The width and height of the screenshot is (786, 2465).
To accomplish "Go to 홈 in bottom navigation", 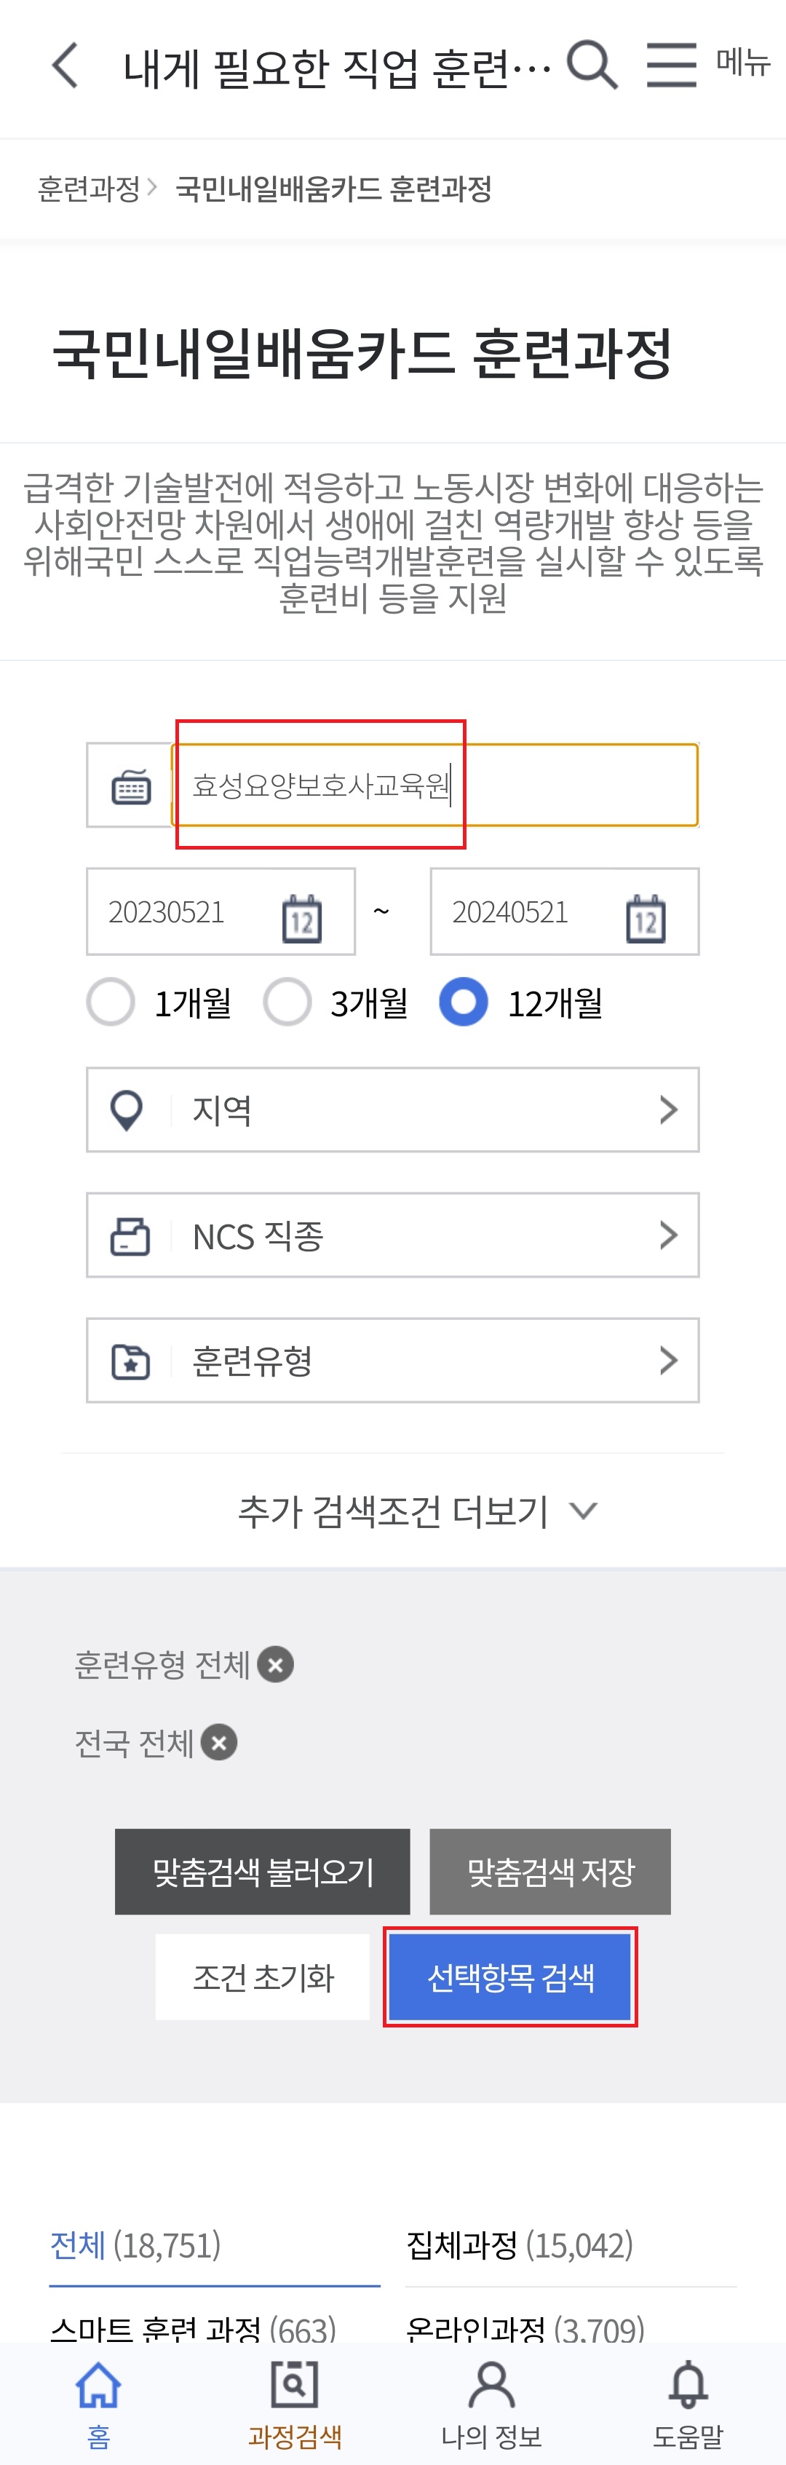I will (98, 2403).
